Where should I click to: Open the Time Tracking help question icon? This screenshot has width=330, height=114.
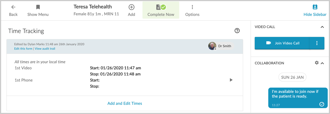coord(237,31)
